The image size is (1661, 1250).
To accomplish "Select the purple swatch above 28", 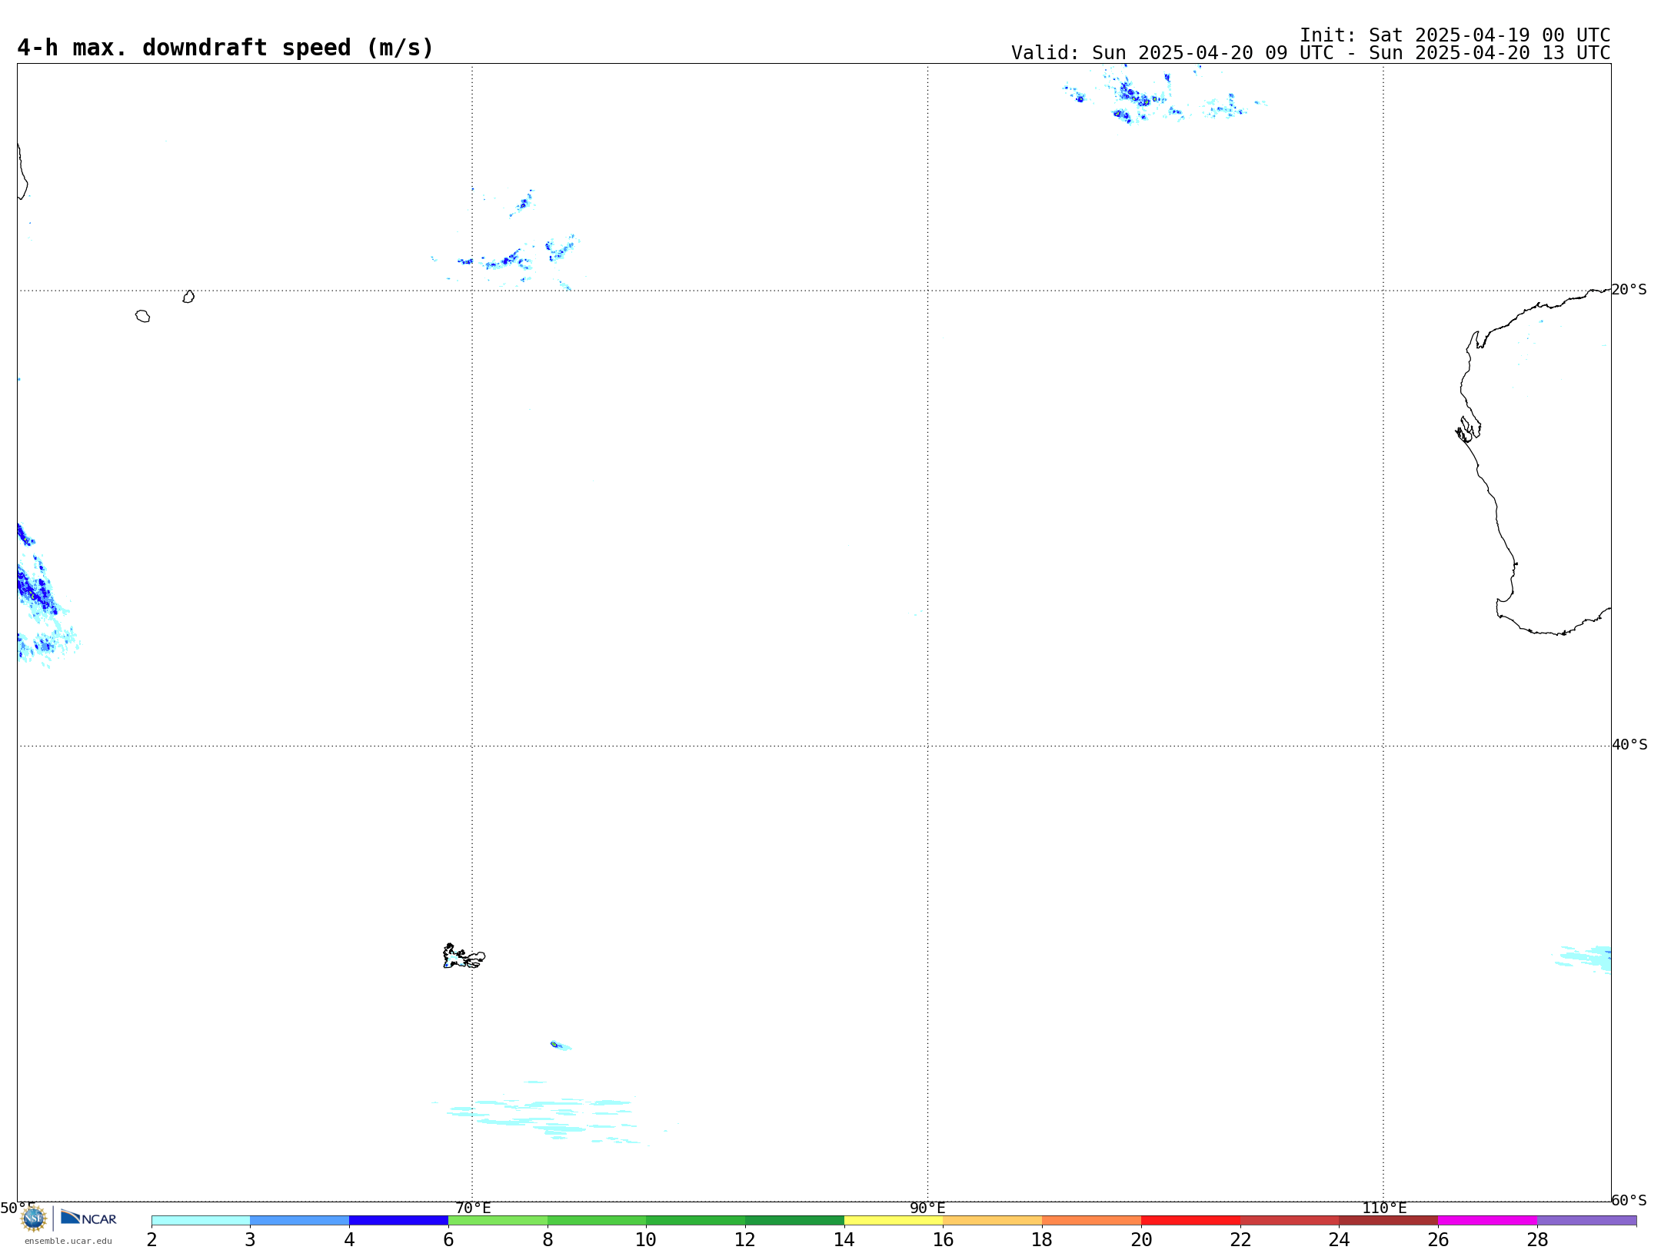I will tap(1586, 1220).
